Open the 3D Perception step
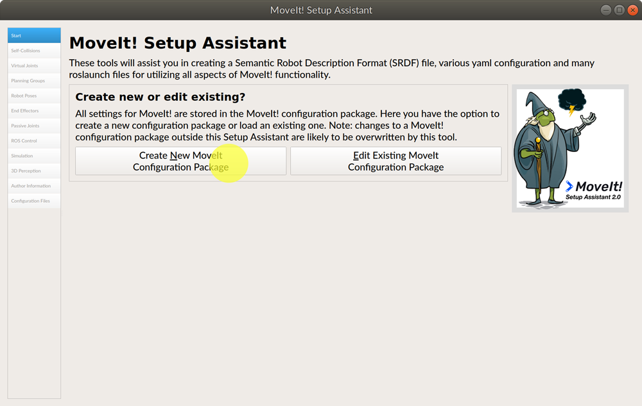 (34, 171)
